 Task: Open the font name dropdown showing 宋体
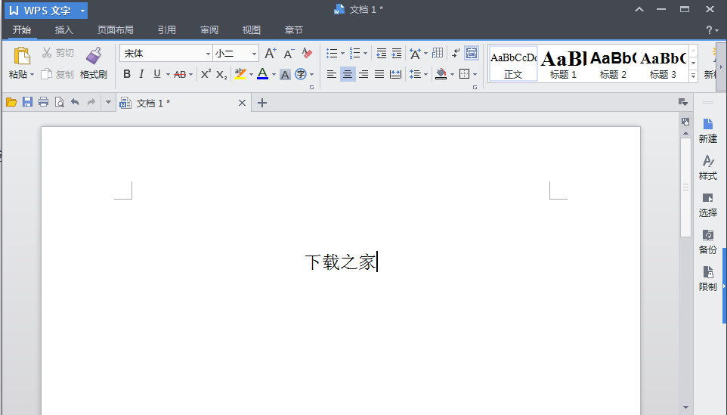click(166, 54)
